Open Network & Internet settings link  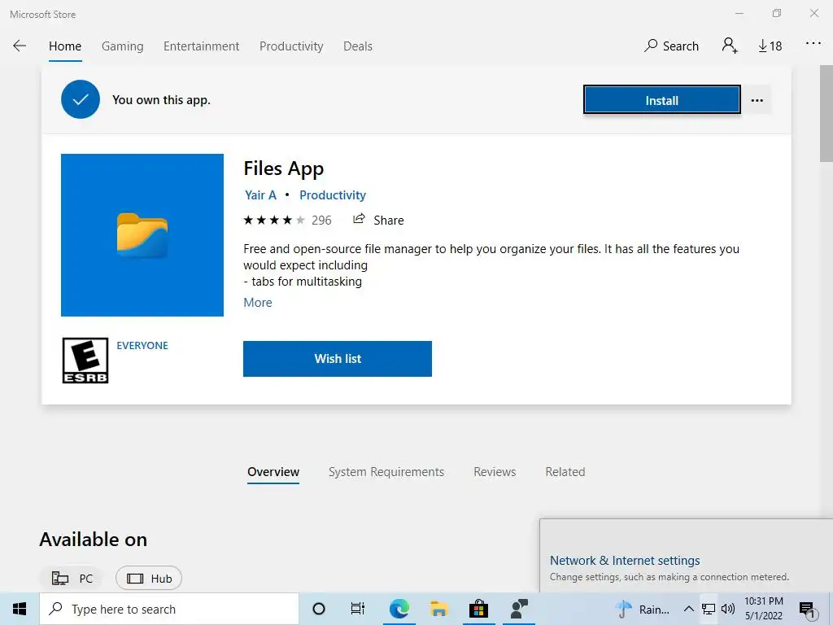625,561
